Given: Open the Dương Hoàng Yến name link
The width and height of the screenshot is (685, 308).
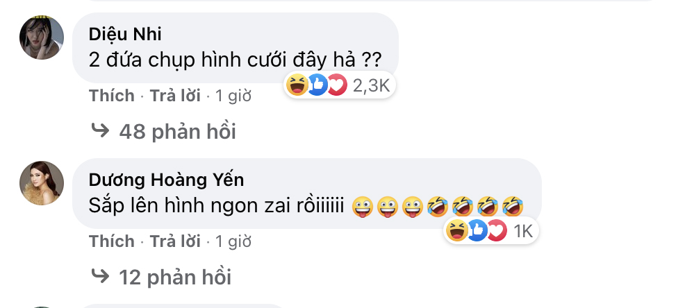Looking at the screenshot, I should pyautogui.click(x=167, y=180).
